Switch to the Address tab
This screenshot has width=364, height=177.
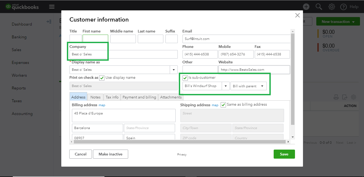pyautogui.click(x=78, y=97)
